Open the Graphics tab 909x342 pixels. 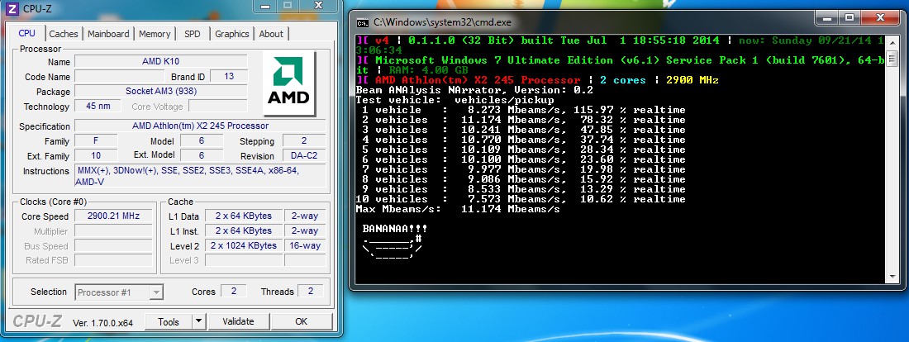[x=232, y=34]
